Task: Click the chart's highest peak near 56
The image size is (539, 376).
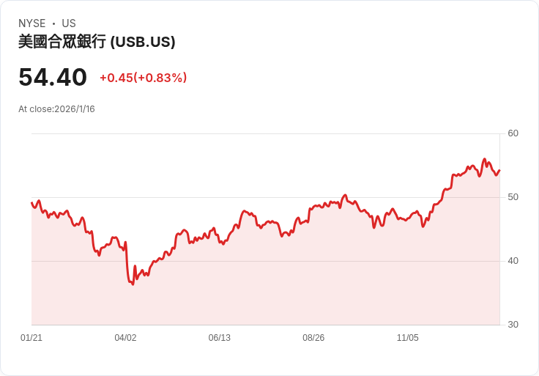Action: [484, 159]
